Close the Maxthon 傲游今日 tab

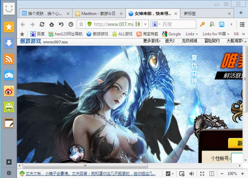(x=121, y=14)
